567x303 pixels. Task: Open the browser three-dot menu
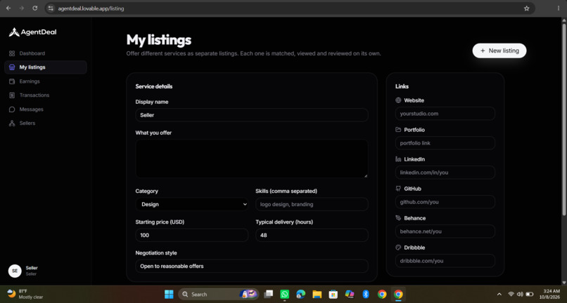[x=559, y=8]
